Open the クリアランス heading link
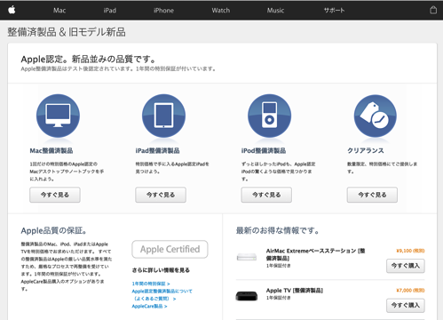Screen dimensions: 443x320 click(366, 151)
